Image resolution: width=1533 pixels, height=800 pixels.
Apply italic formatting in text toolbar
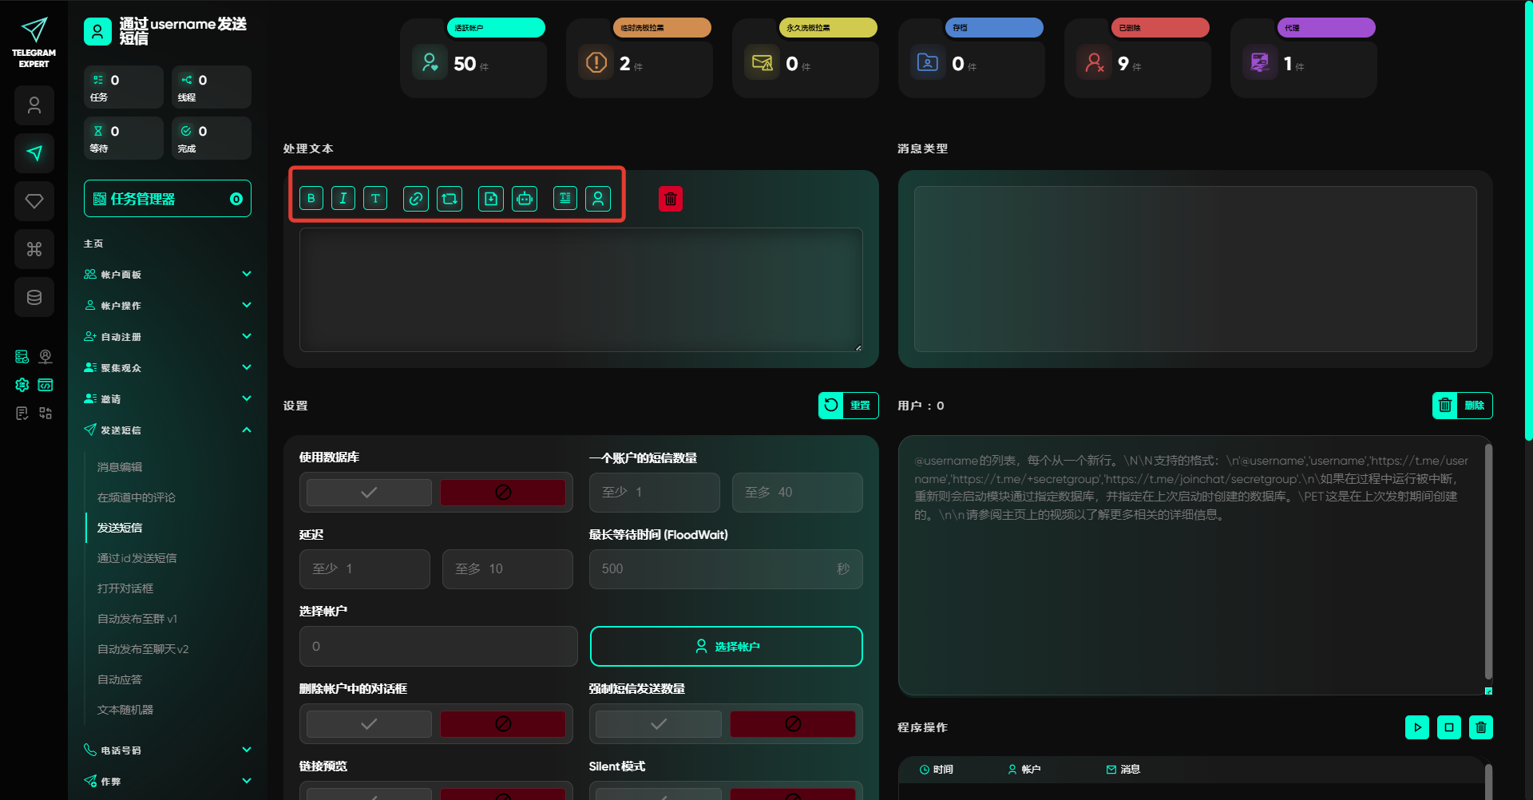click(343, 199)
